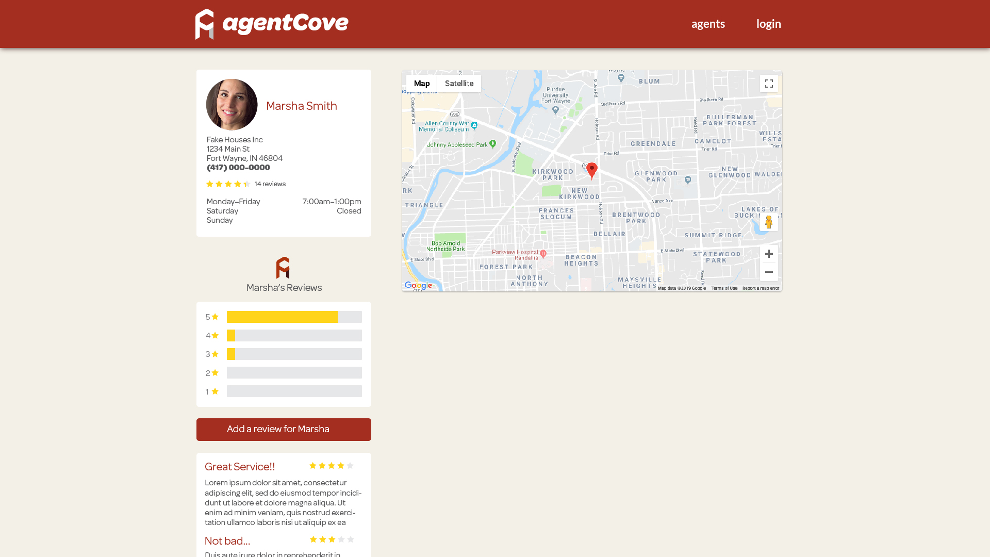The height and width of the screenshot is (557, 990).
Task: Open the agents page from navigation
Action: coord(708,24)
